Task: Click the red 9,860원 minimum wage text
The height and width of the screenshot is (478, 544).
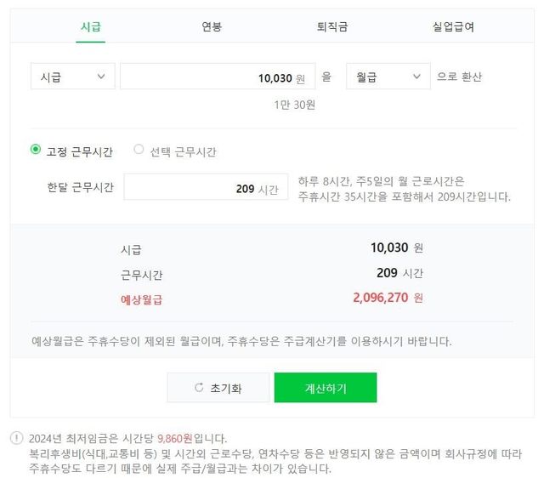Action: pyautogui.click(x=174, y=439)
